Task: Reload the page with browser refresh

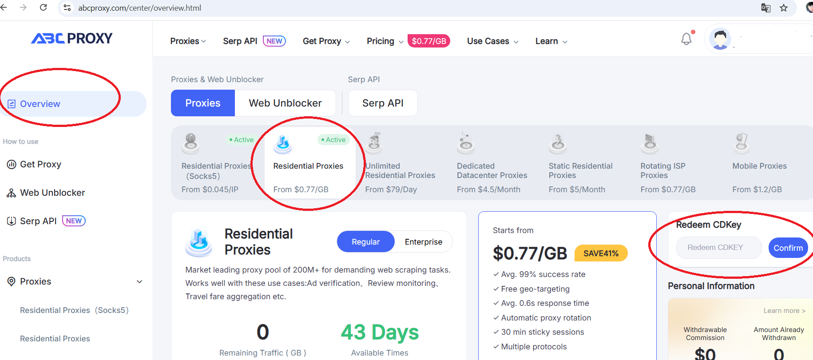Action: click(43, 8)
